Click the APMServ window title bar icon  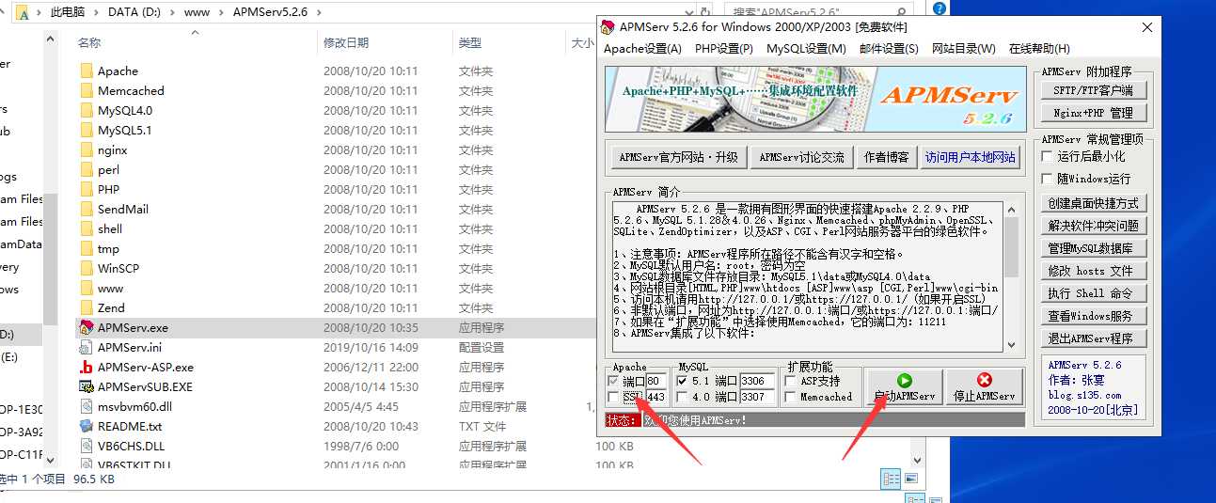coord(608,26)
